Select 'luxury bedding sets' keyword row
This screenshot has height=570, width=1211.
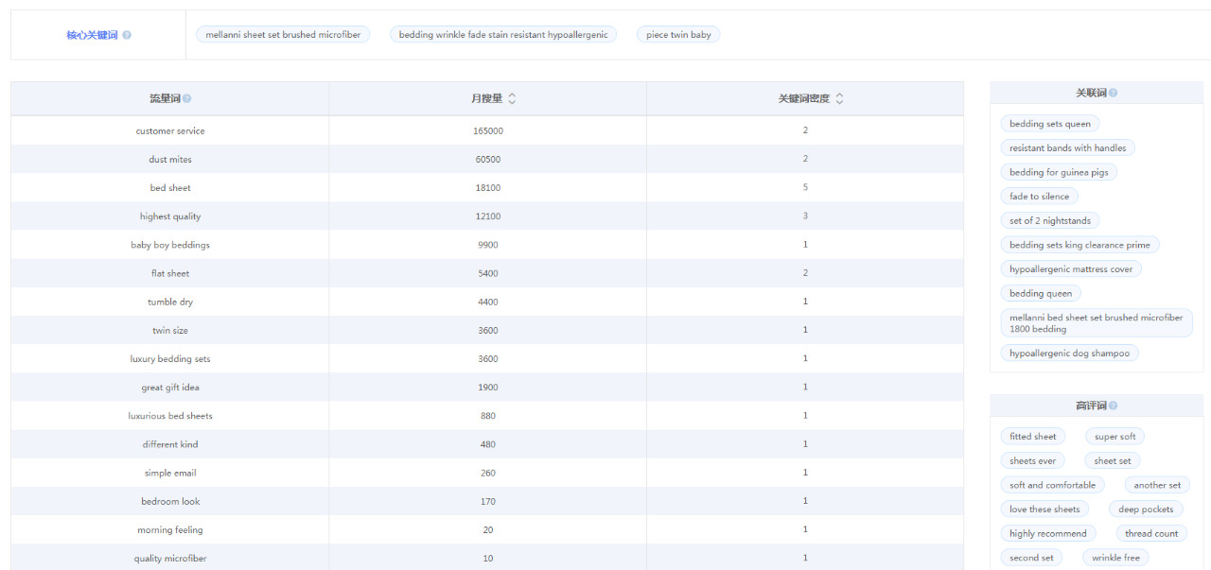(170, 359)
